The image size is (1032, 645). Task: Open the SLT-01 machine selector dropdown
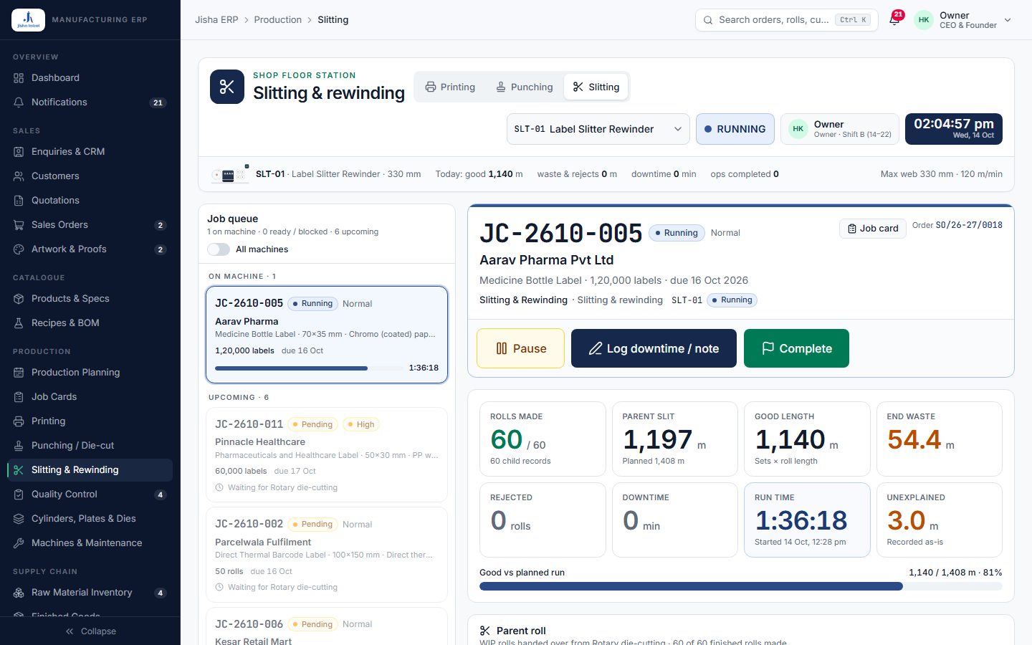pyautogui.click(x=598, y=129)
